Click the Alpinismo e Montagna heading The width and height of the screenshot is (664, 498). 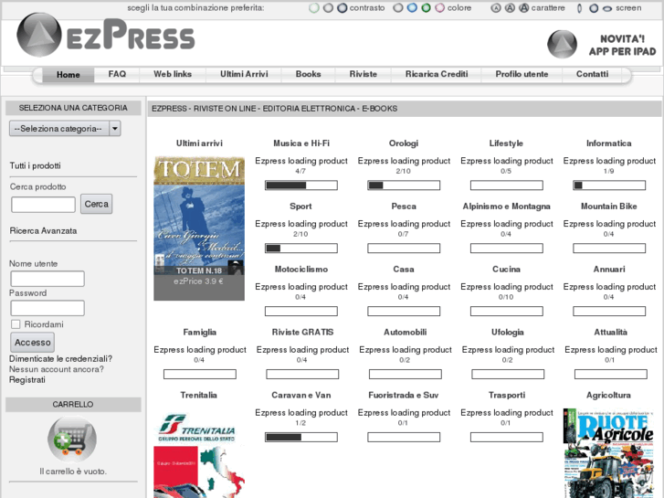click(507, 207)
